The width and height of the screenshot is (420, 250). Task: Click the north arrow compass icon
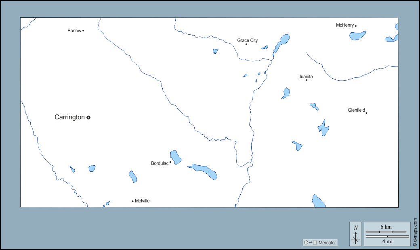point(356,234)
